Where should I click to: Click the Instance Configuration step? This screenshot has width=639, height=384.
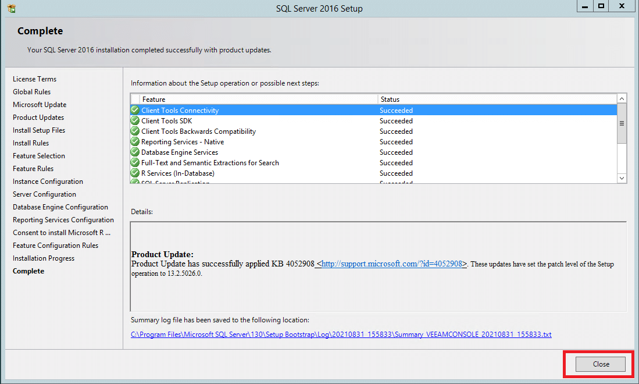[48, 182]
